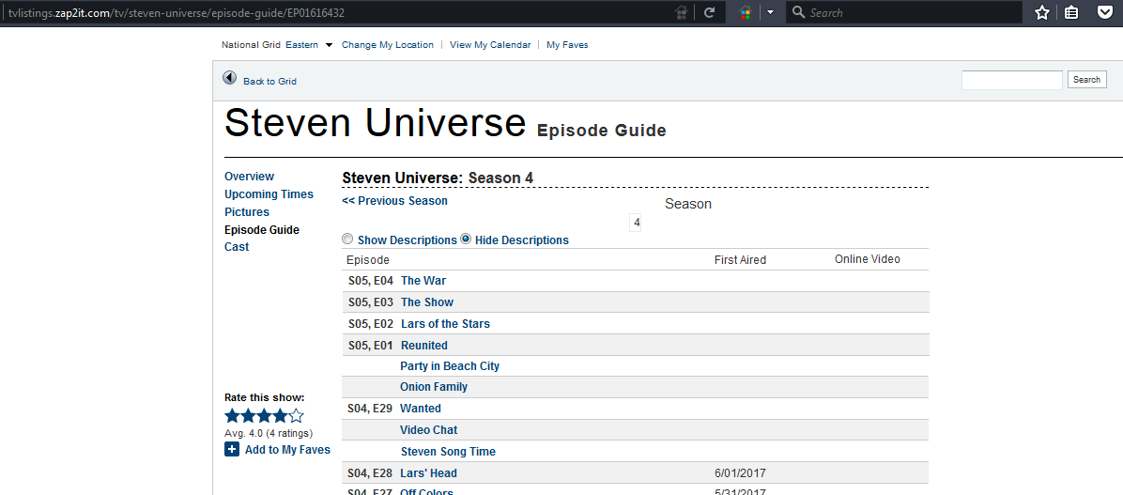The height and width of the screenshot is (495, 1123).
Task: Click Back to Grid link text
Action: (x=269, y=81)
